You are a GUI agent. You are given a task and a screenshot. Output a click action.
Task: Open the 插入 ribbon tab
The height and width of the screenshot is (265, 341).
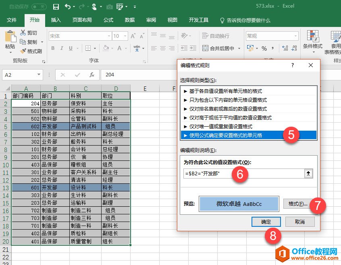[x=56, y=20]
